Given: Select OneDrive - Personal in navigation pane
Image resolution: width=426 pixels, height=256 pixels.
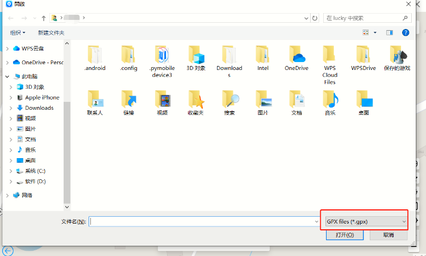Looking at the screenshot, I should click(x=38, y=63).
